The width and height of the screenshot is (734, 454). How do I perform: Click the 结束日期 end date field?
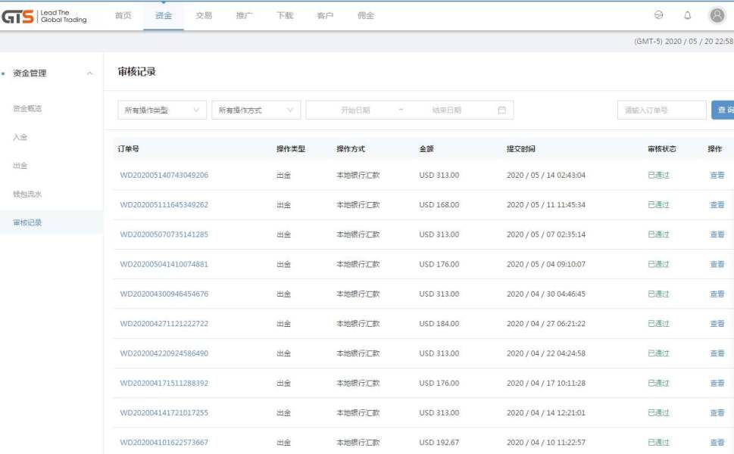(x=446, y=110)
